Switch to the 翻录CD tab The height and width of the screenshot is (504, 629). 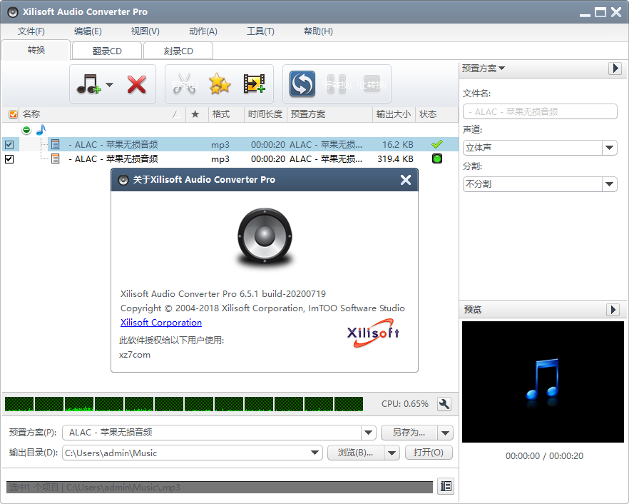(x=107, y=51)
